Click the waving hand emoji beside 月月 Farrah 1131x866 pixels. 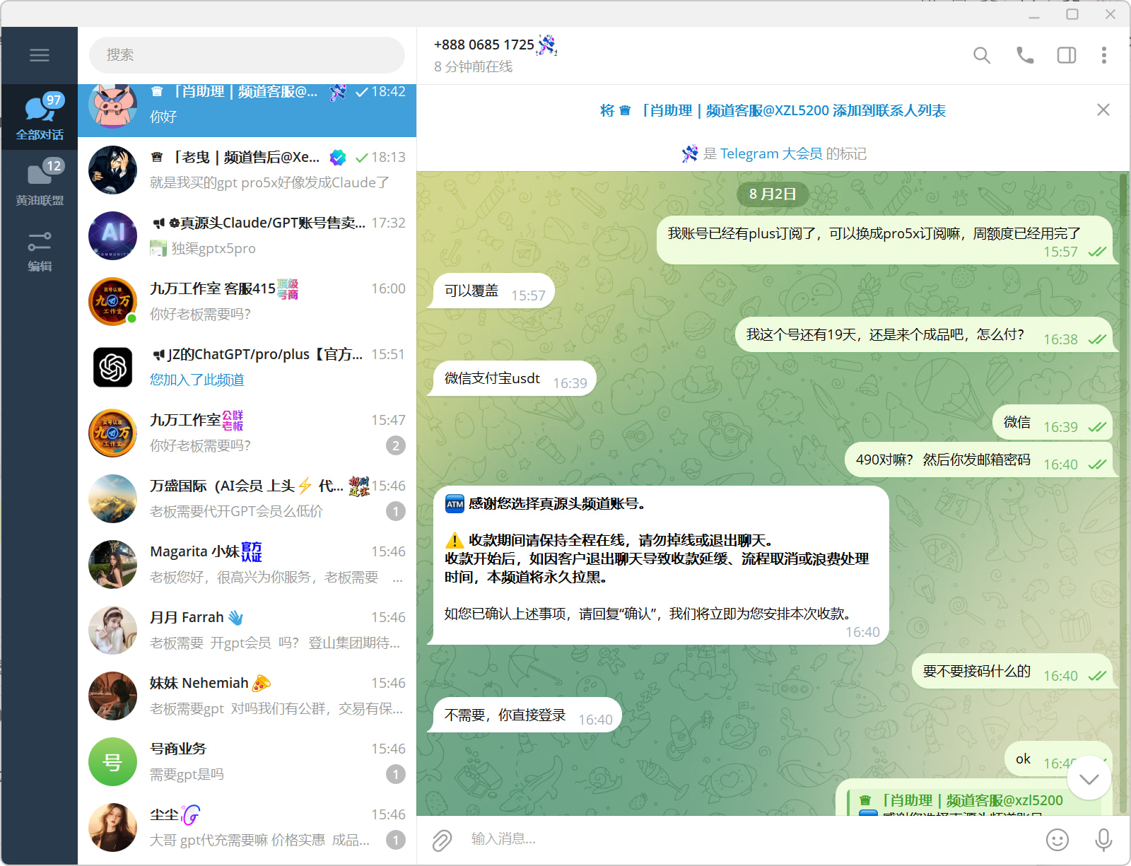coord(236,617)
